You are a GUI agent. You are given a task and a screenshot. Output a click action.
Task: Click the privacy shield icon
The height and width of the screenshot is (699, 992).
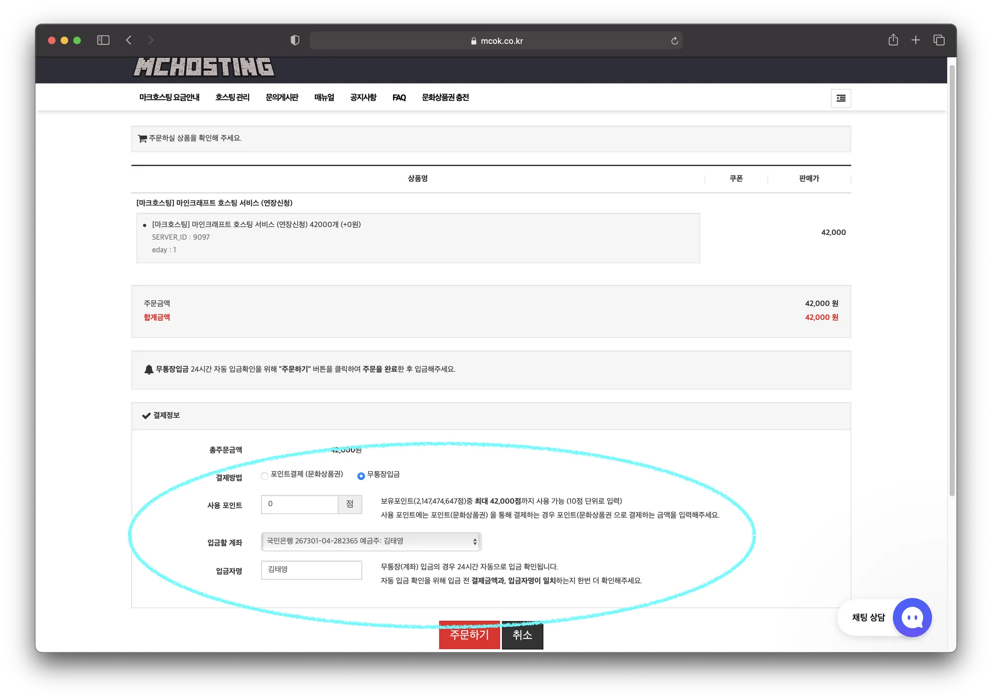click(x=294, y=40)
